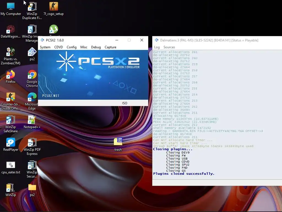Click the 'Plugins closed successfully.' log line
This screenshot has width=282, height=212.
184,174
